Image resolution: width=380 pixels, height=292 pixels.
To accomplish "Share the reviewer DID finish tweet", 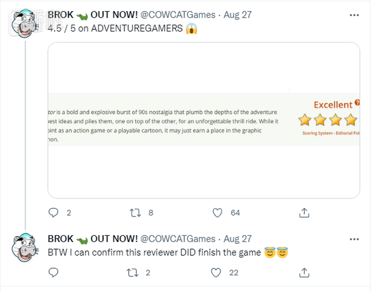I will click(x=304, y=273).
